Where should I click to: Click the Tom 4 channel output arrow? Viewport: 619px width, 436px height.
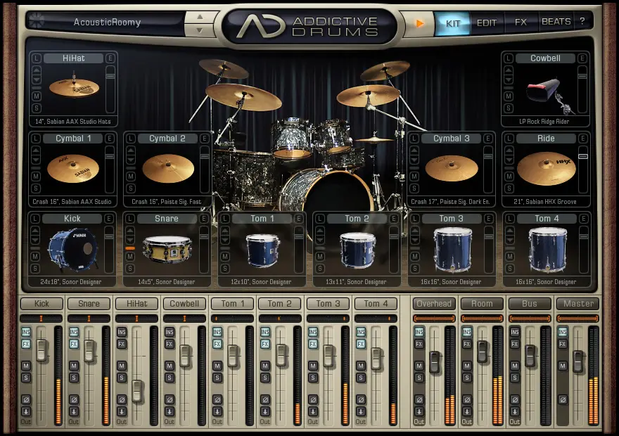pyautogui.click(x=360, y=411)
